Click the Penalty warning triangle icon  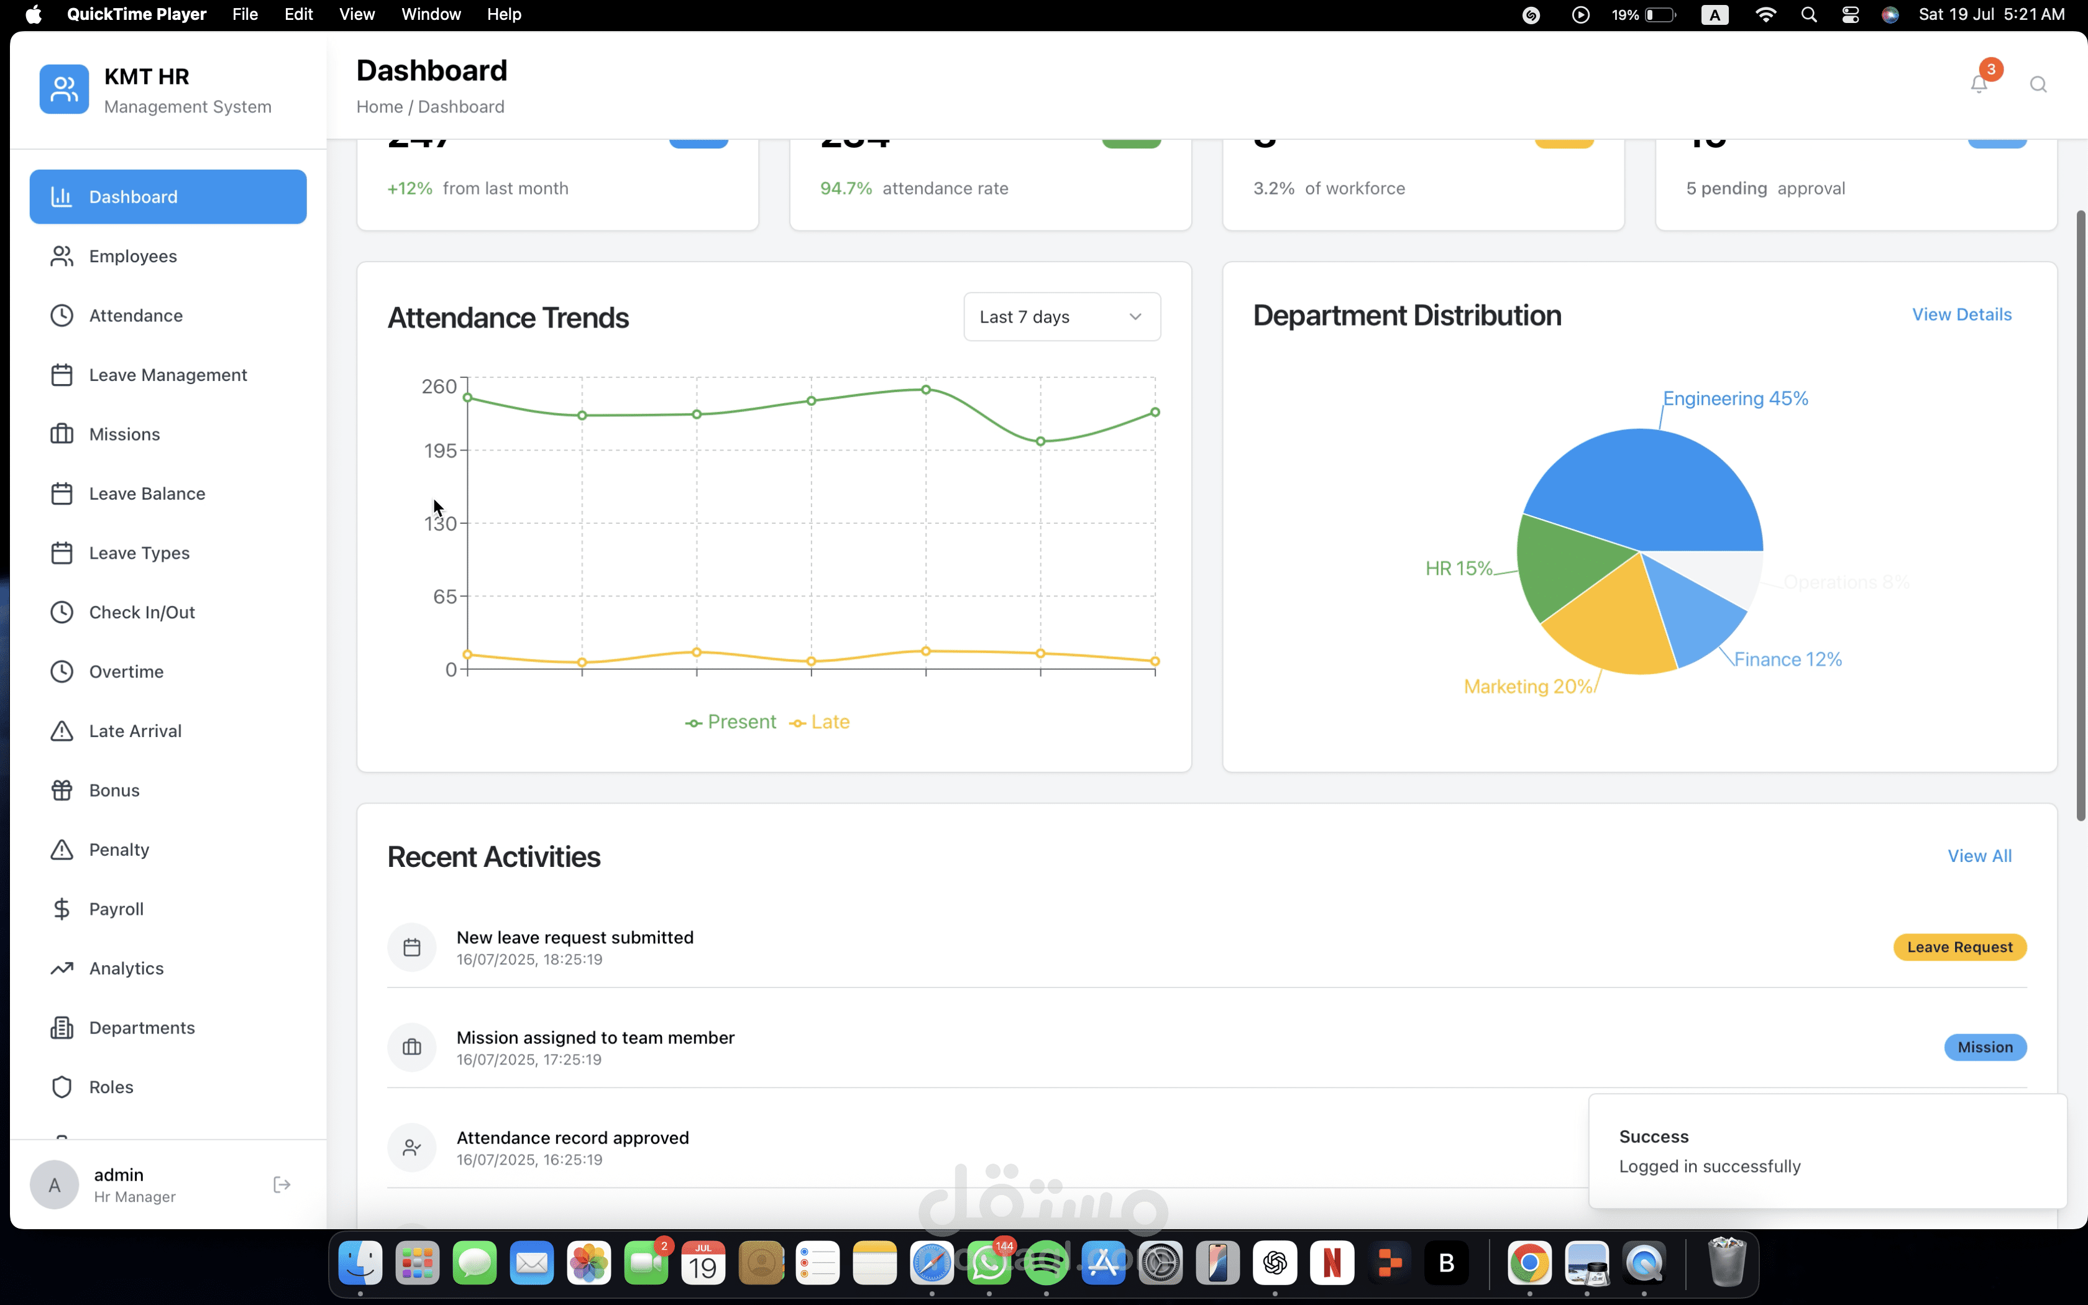coord(62,849)
